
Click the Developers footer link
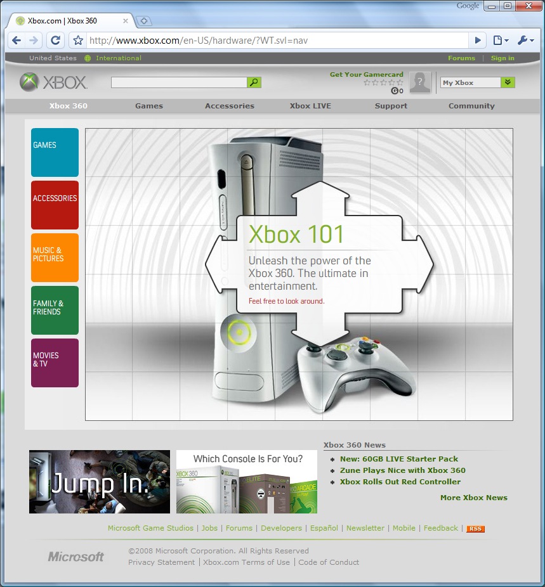point(281,528)
